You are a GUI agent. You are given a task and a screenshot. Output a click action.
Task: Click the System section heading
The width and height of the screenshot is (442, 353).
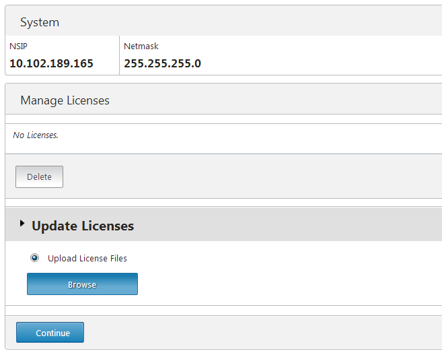pyautogui.click(x=40, y=22)
